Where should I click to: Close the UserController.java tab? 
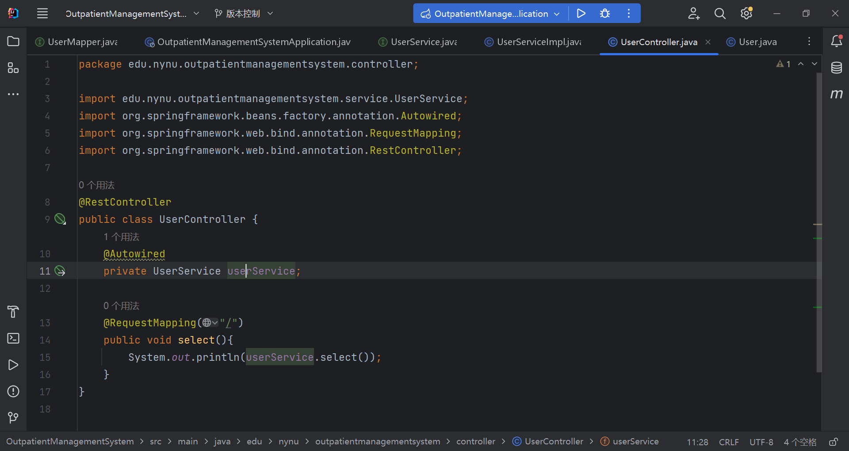(x=708, y=42)
